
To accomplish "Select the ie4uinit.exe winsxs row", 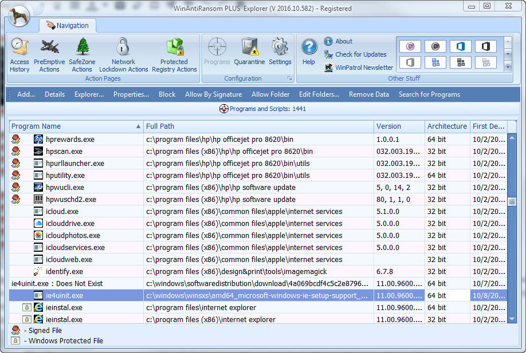I will click(x=258, y=295).
